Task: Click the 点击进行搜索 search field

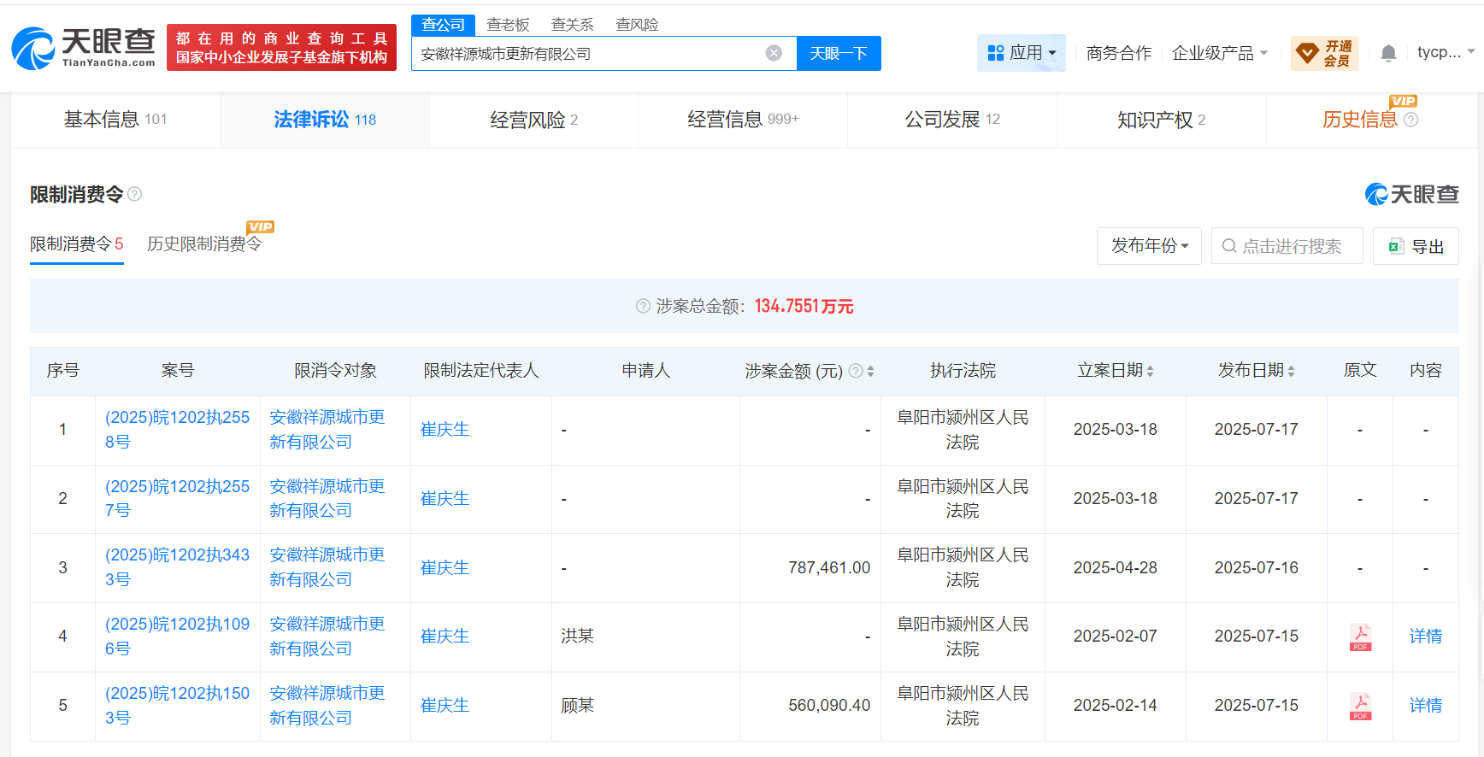Action: (x=1287, y=246)
